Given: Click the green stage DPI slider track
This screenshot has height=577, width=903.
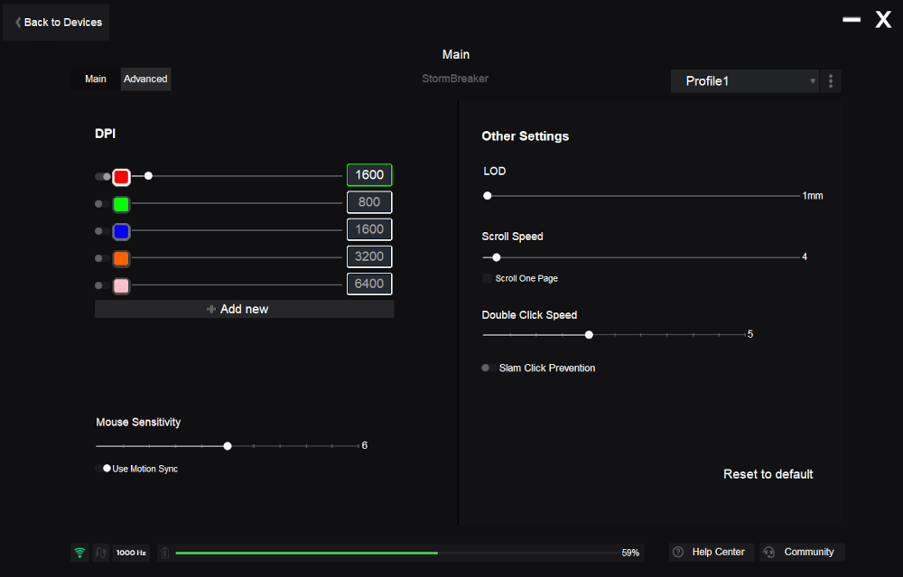Looking at the screenshot, I should point(237,203).
